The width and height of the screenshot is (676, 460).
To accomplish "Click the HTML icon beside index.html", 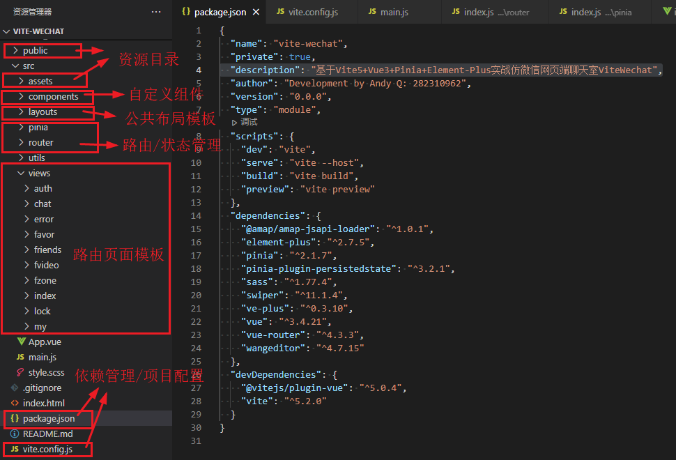I will point(15,403).
